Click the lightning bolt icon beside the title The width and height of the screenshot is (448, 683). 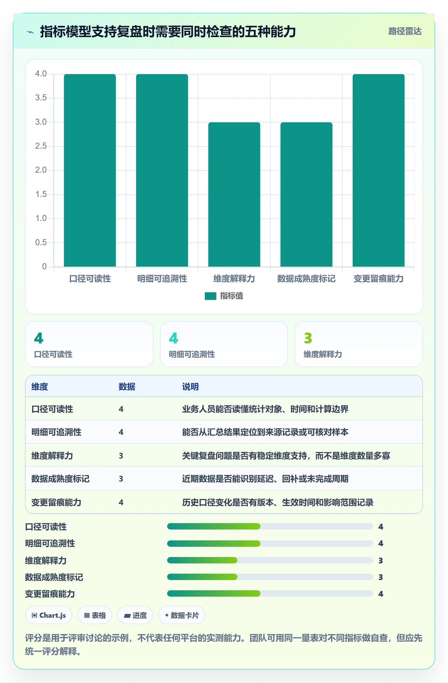click(x=30, y=32)
